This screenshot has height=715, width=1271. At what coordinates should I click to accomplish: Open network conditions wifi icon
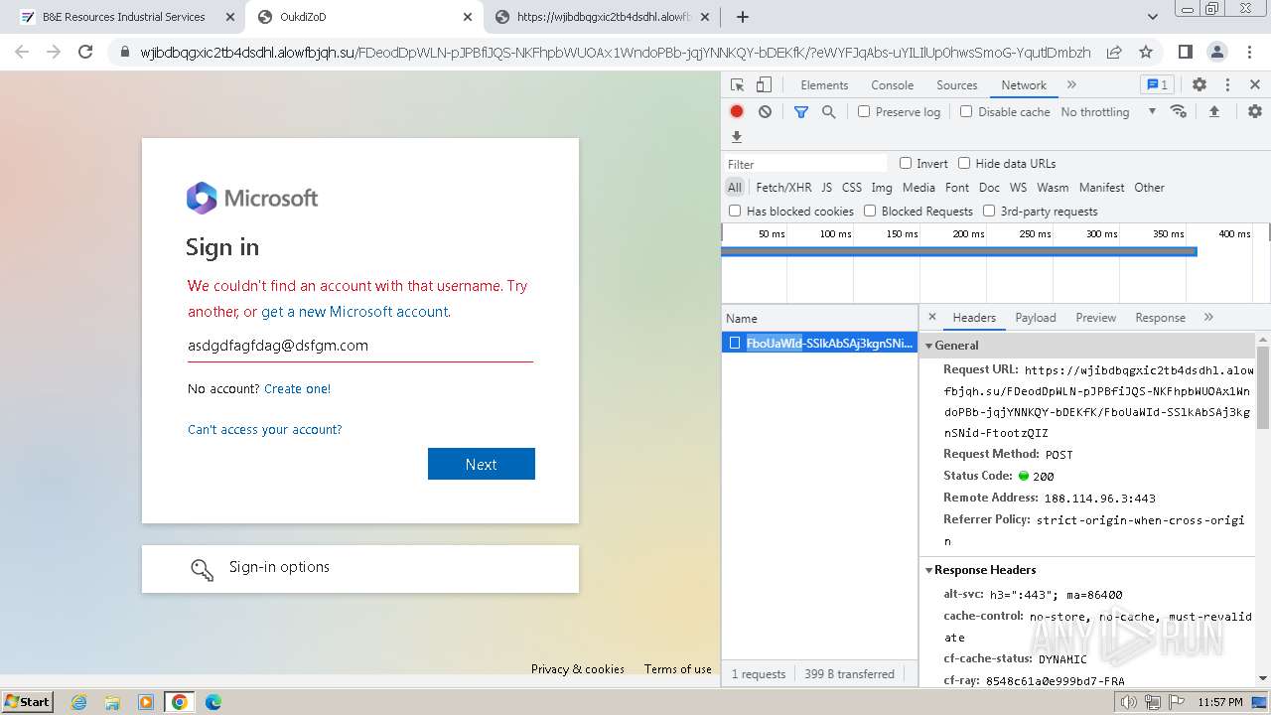click(1179, 111)
